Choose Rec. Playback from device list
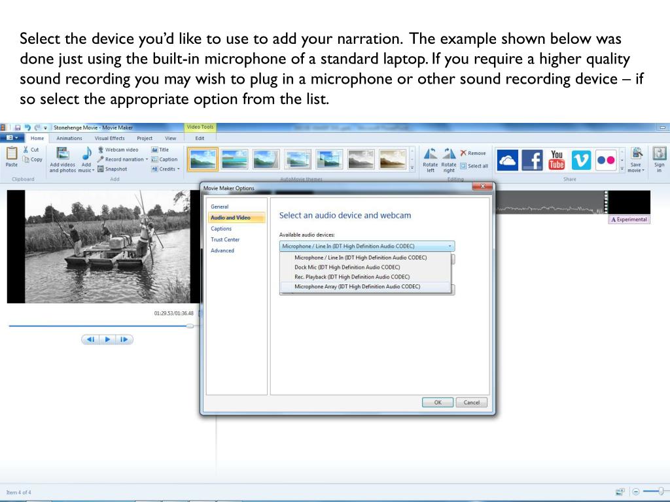Image resolution: width=670 pixels, height=502 pixels. (365, 277)
